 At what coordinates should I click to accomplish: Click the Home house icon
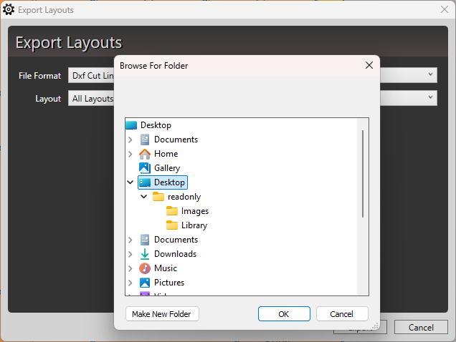click(145, 154)
